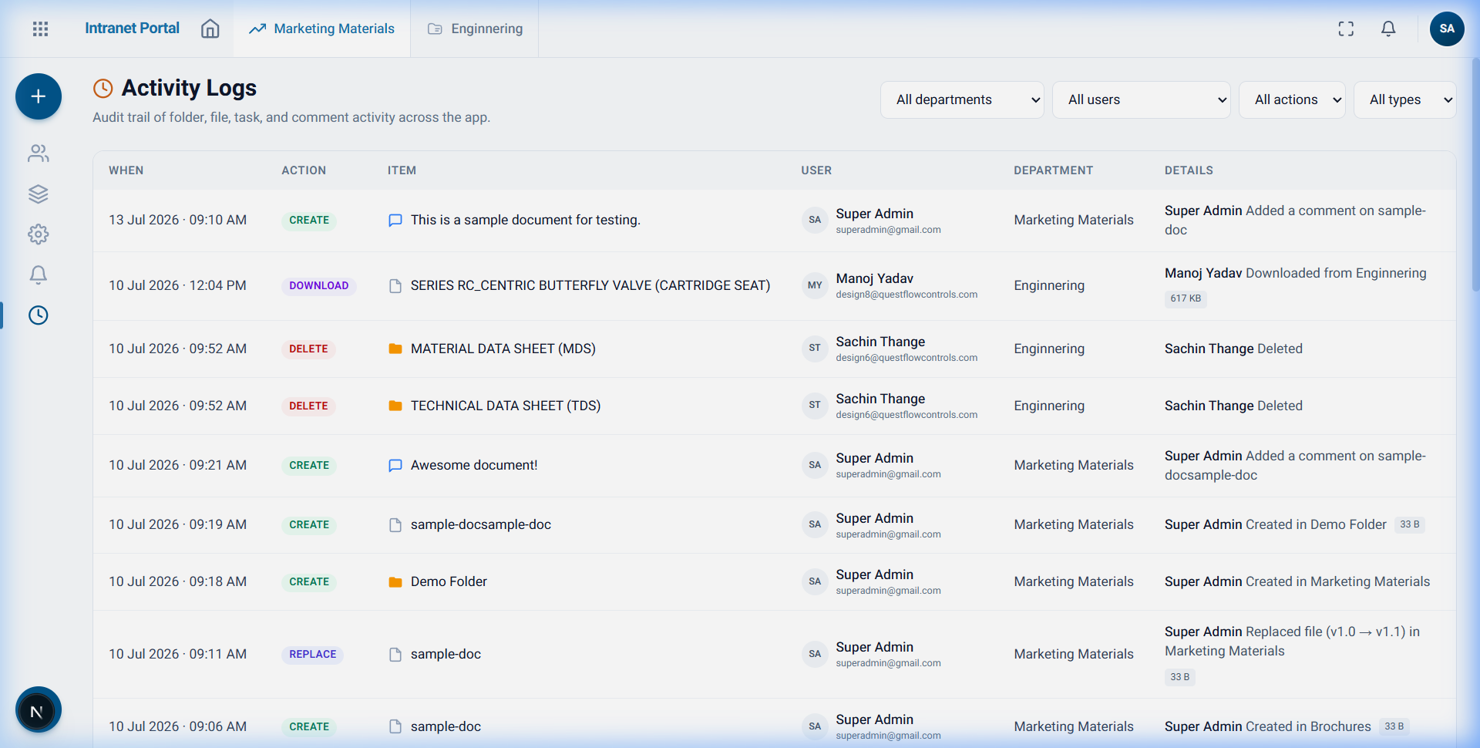Image resolution: width=1480 pixels, height=748 pixels.
Task: Click ST avatar in MATERIAL DATA SHEET row
Action: [x=815, y=348]
